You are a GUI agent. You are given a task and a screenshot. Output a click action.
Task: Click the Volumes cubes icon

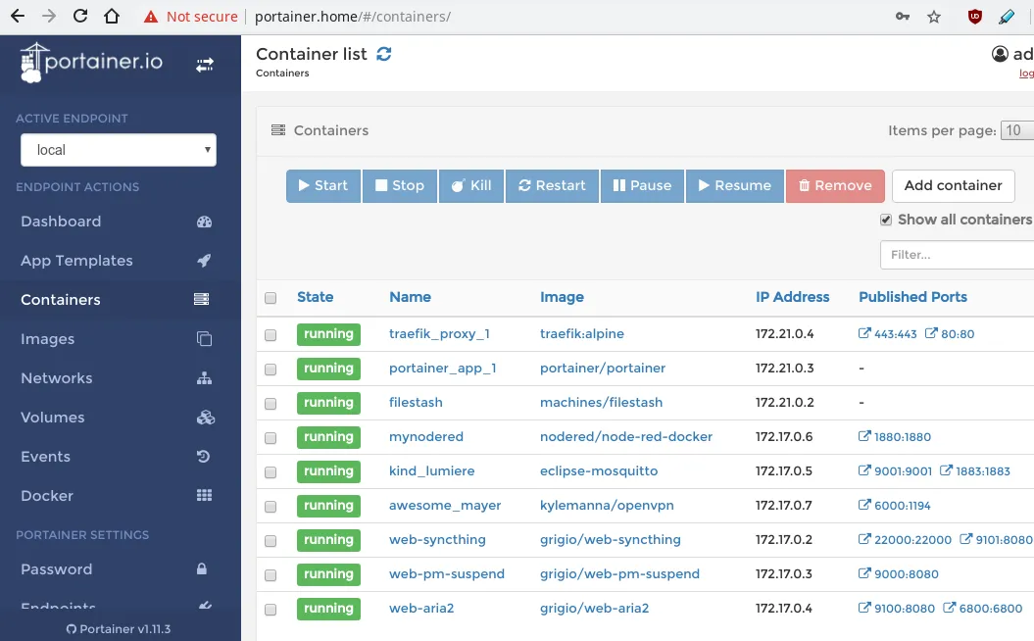pos(206,418)
